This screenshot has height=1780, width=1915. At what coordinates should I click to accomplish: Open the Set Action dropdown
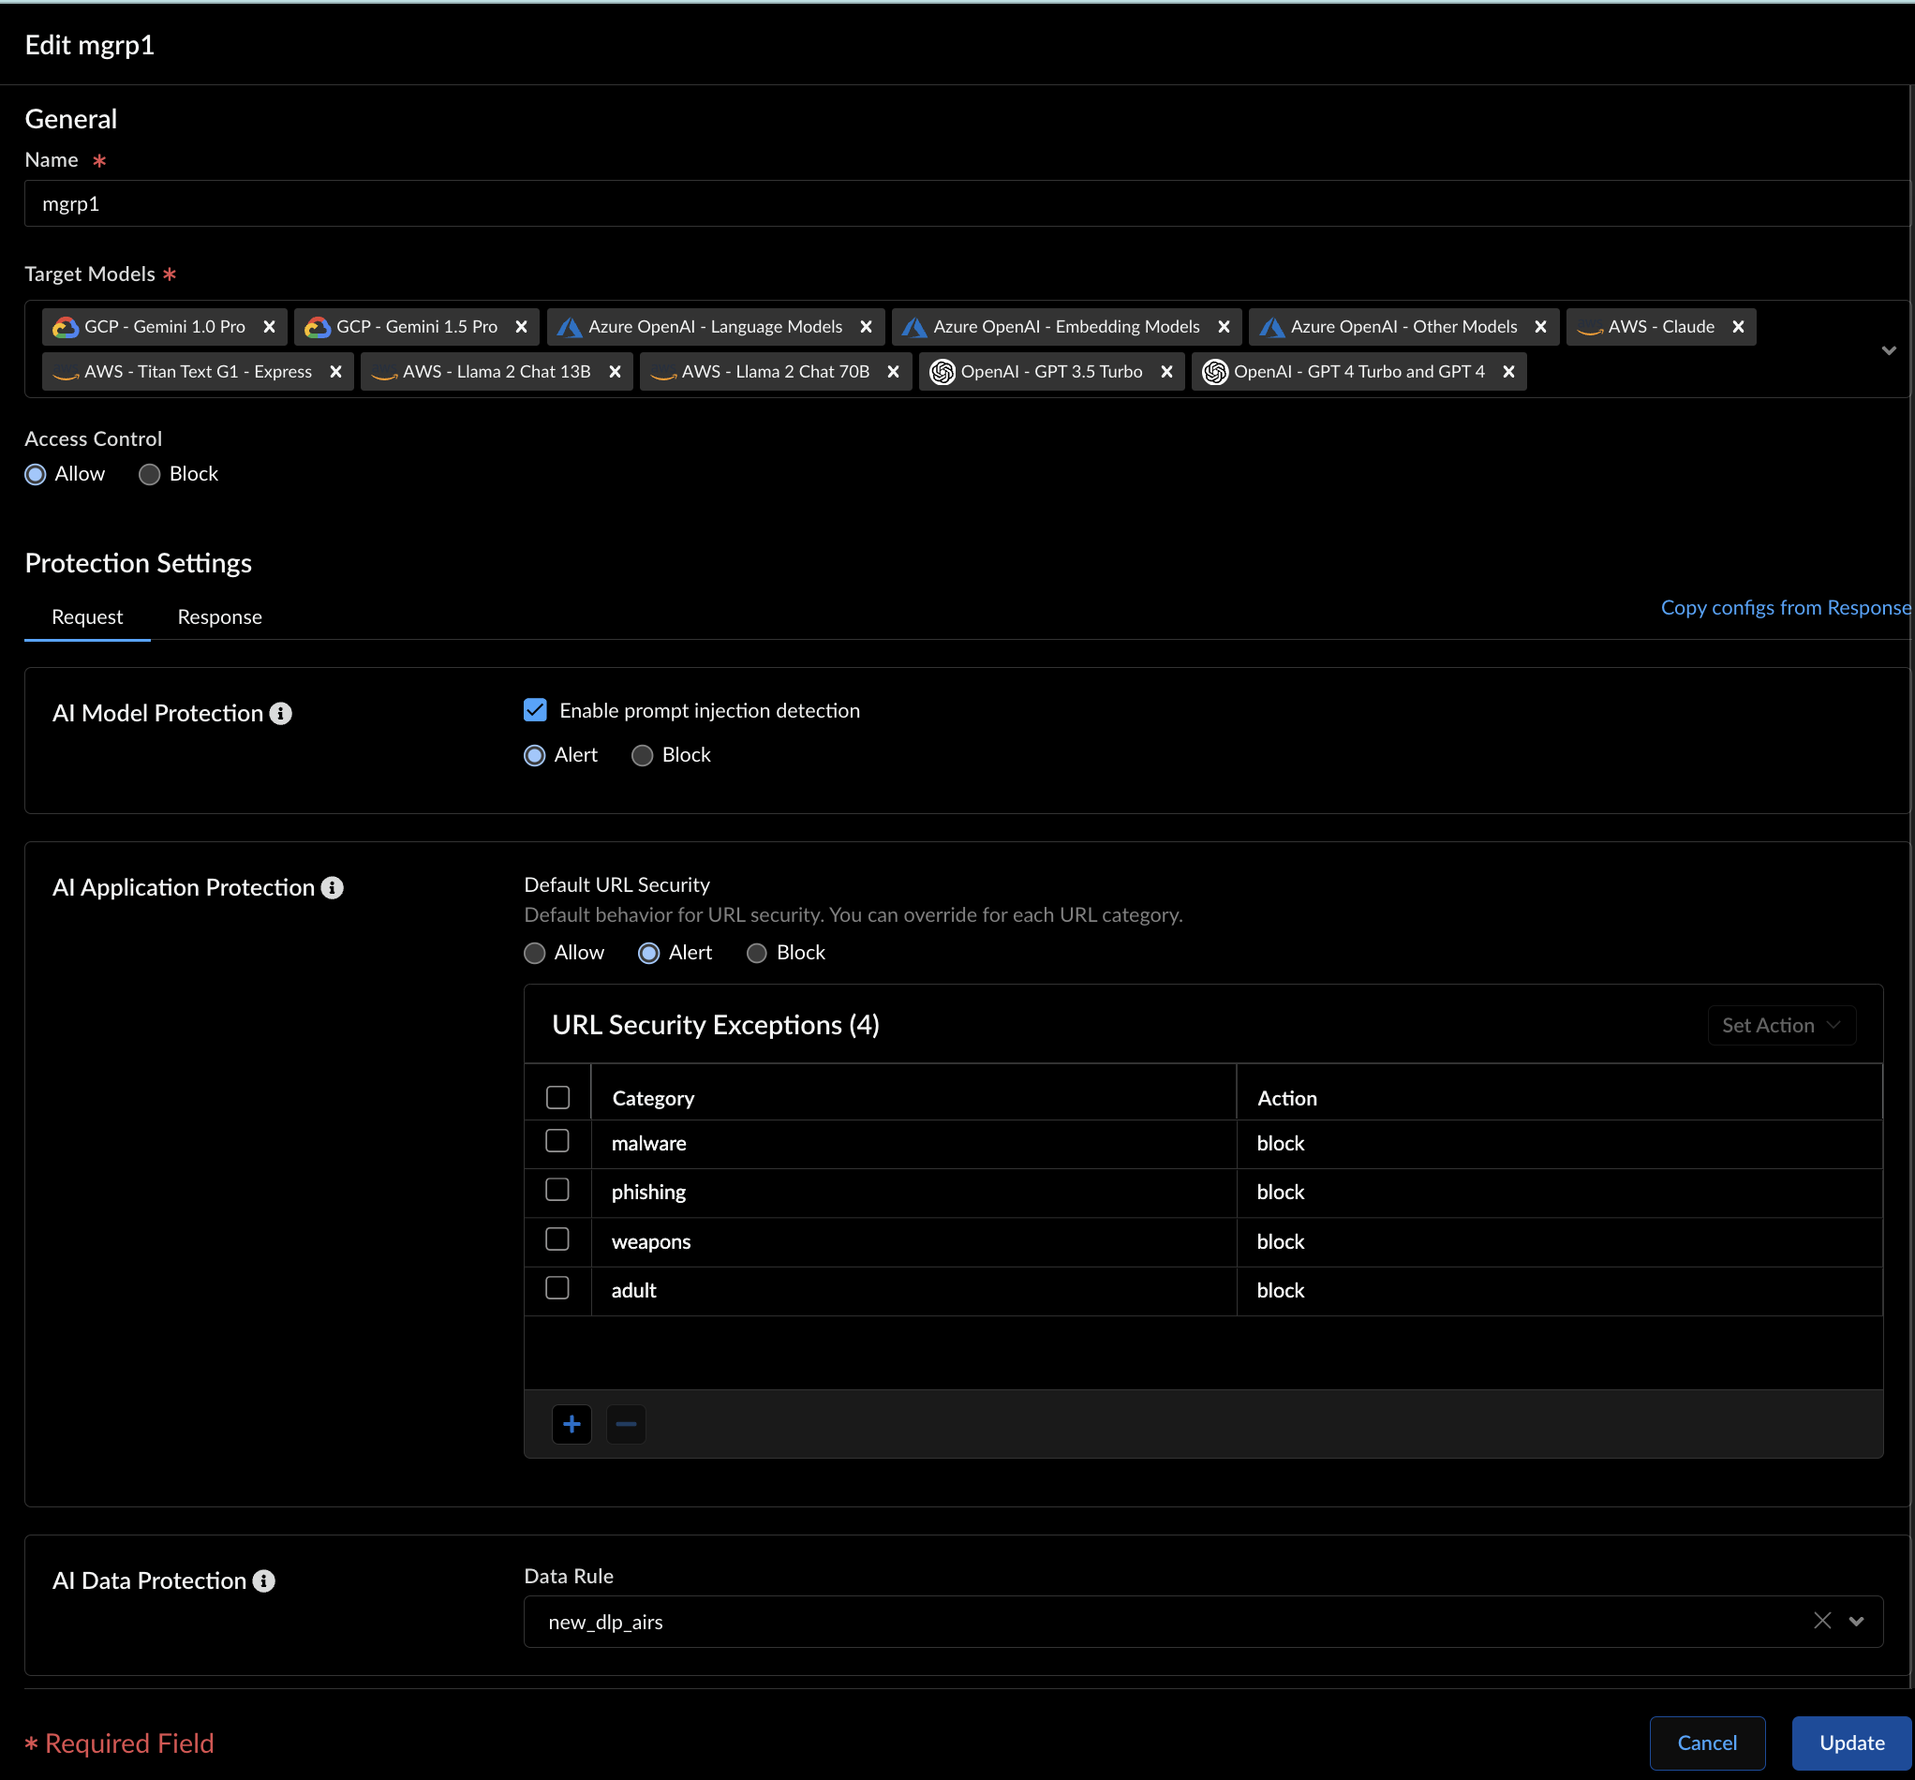1780,1026
